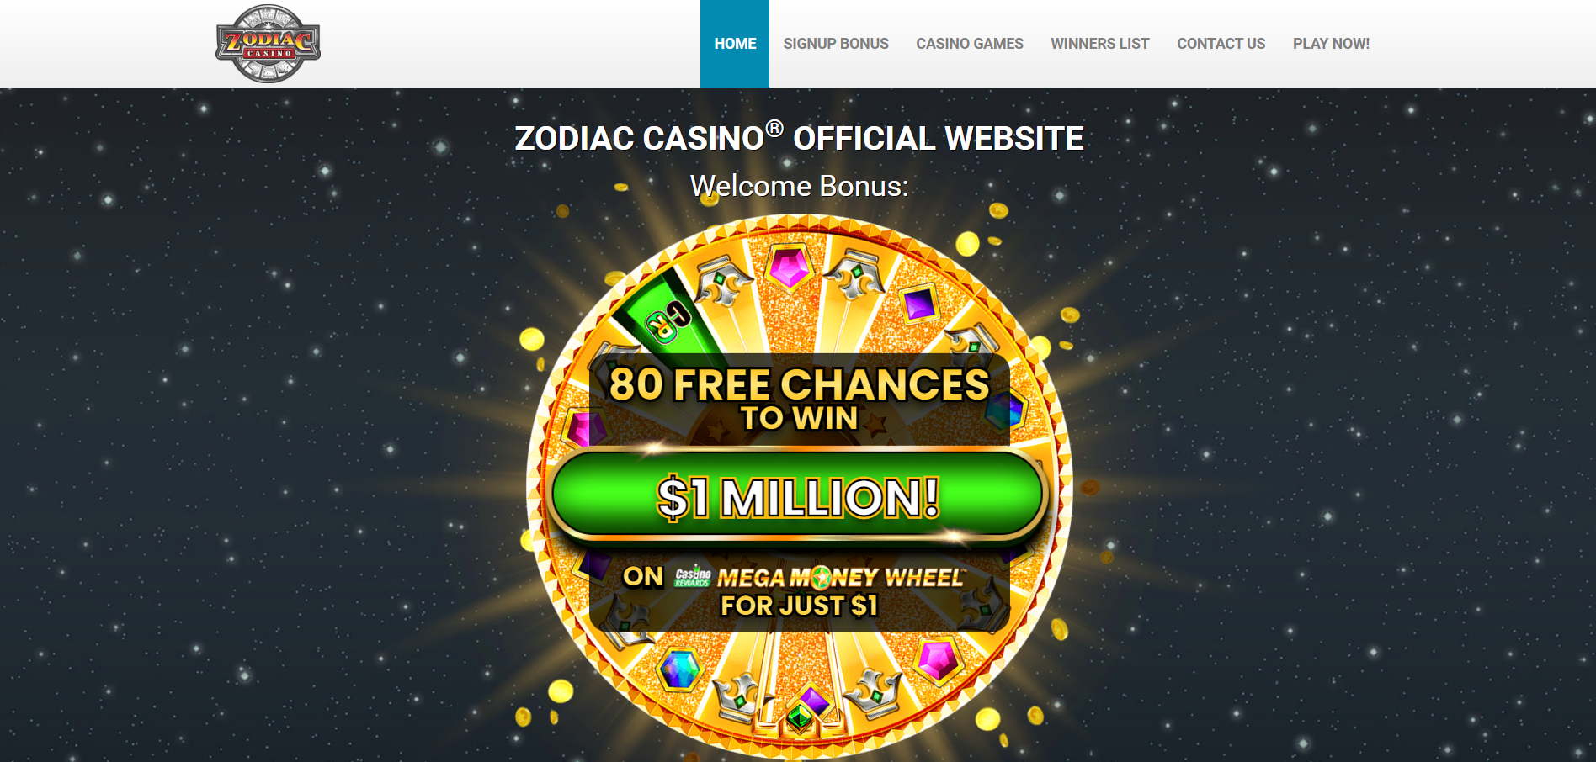
Task: Click the Zodiac Casino Official Website heading
Action: 799,138
